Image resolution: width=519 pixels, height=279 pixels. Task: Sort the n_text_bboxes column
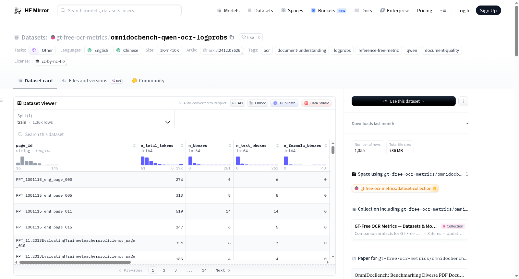pyautogui.click(x=277, y=145)
